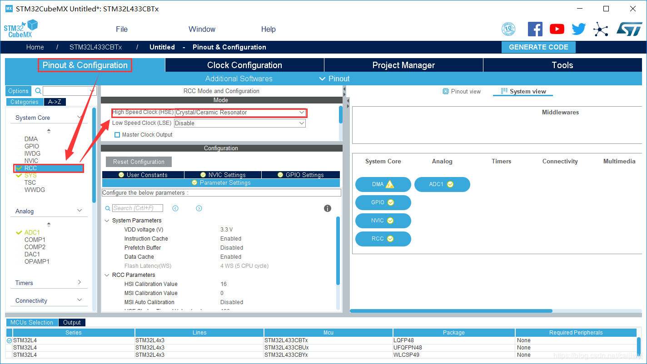Switch to System view
Screen dimensions: 647x364
coord(523,91)
